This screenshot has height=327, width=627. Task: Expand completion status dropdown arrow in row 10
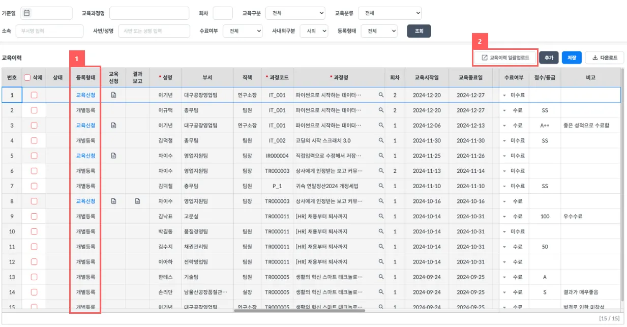coord(505,232)
